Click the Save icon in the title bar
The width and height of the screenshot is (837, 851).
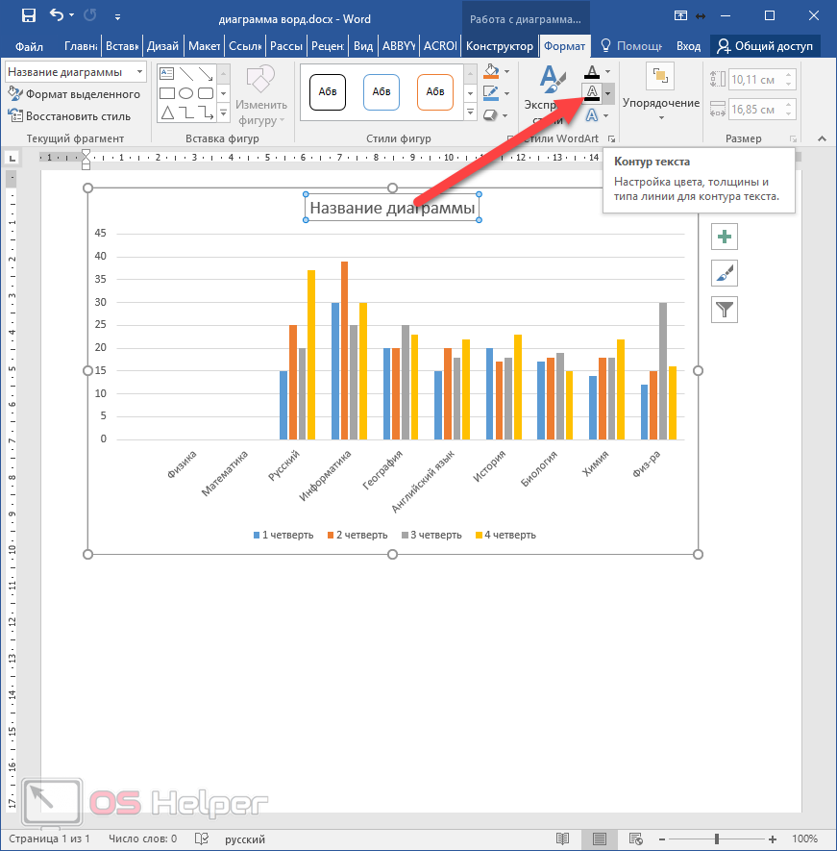click(x=28, y=15)
